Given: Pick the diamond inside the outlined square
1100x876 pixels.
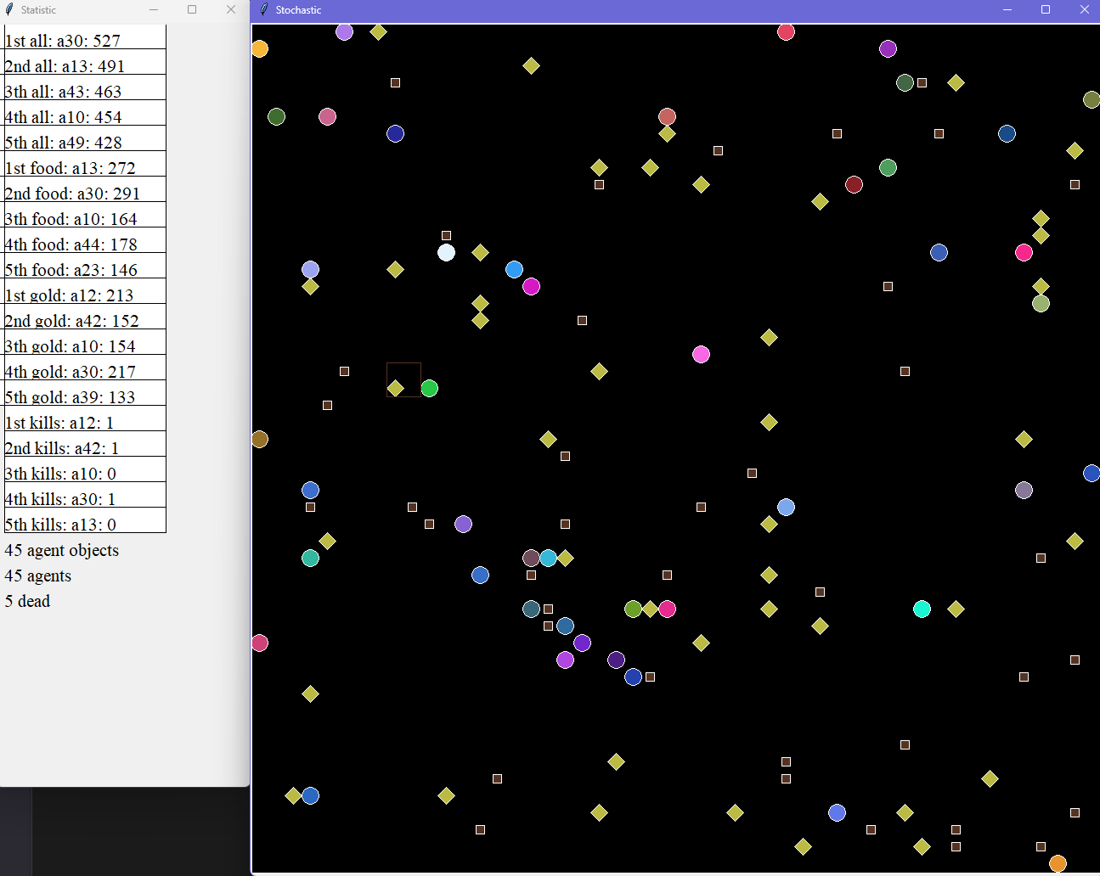Looking at the screenshot, I should [x=395, y=388].
